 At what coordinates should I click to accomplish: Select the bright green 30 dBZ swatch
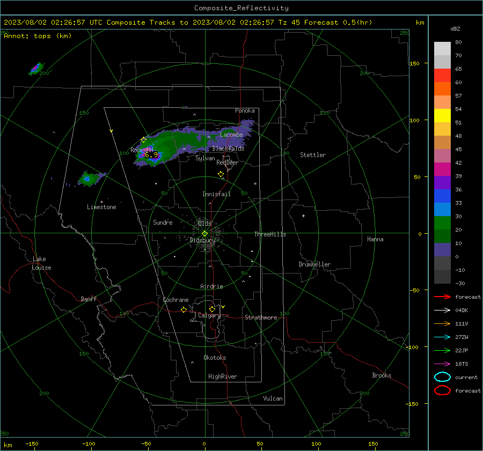(442, 223)
